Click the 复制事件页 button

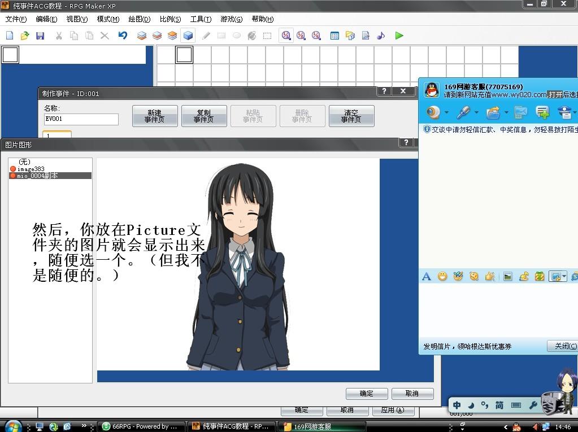[x=204, y=116]
